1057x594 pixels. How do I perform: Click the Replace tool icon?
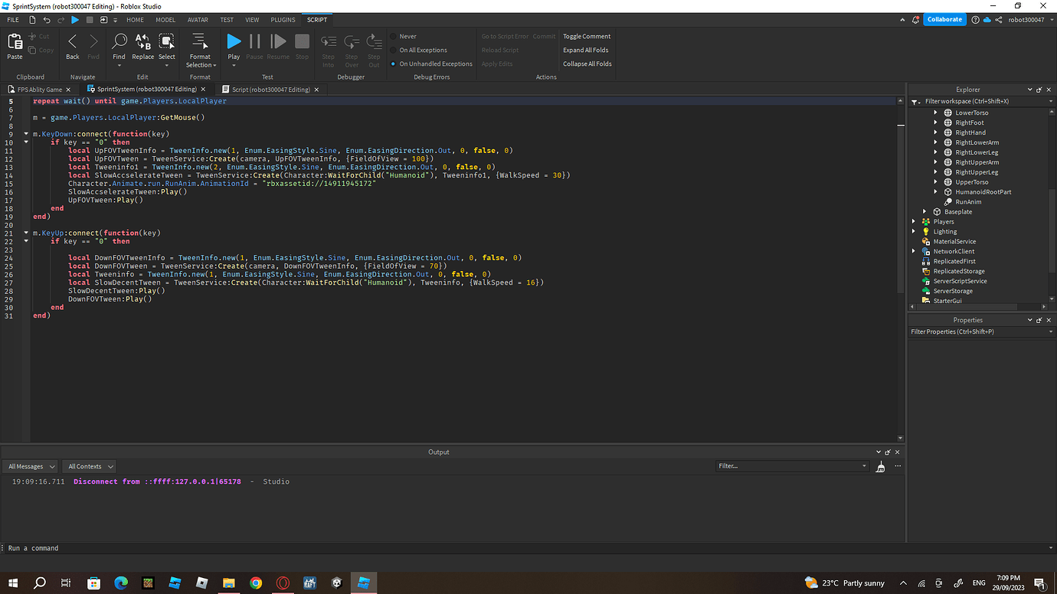point(143,42)
